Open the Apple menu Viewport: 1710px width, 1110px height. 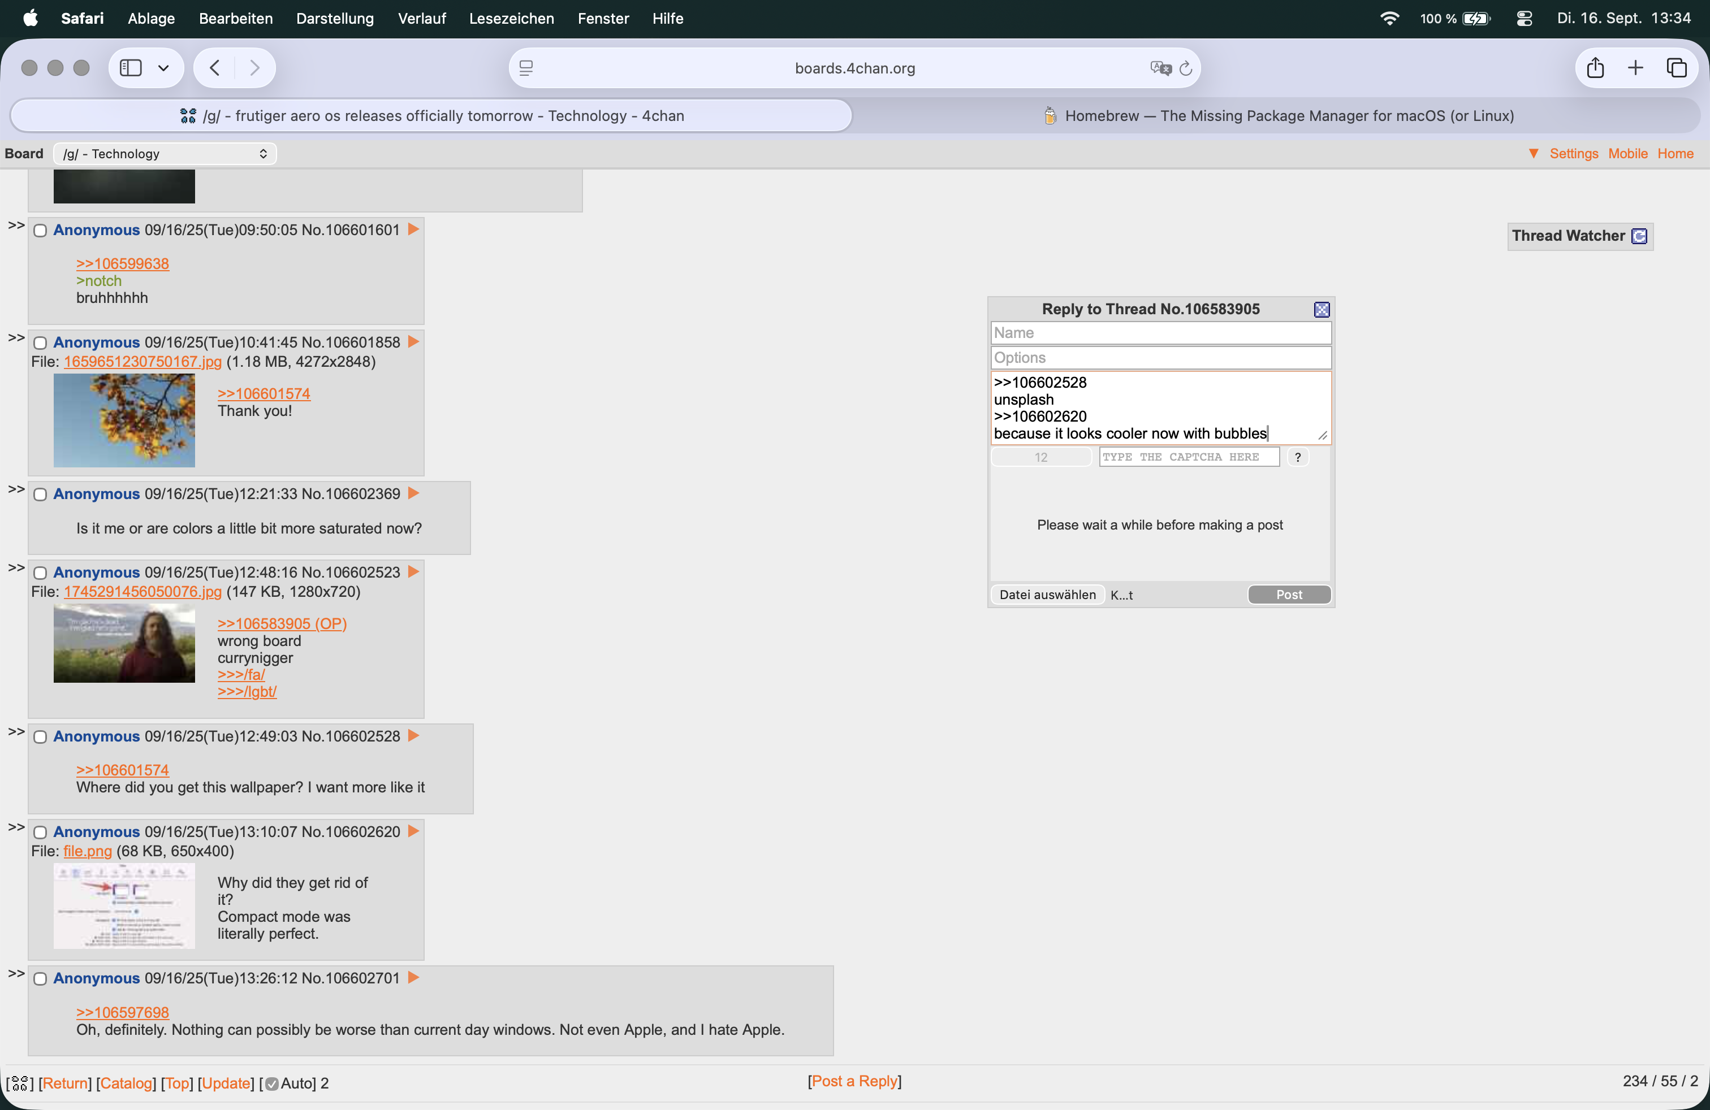point(30,18)
